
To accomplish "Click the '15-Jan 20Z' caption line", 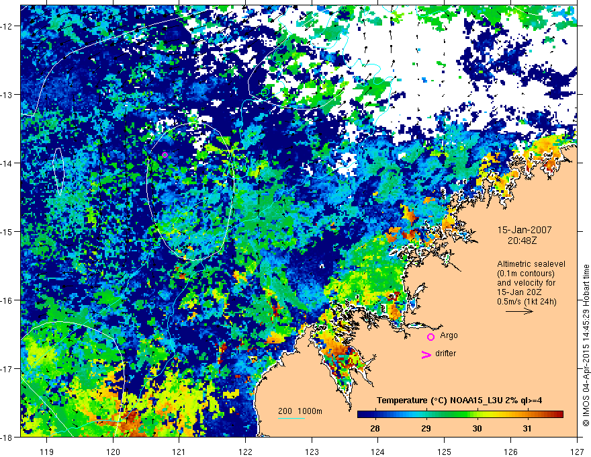I will [x=518, y=292].
